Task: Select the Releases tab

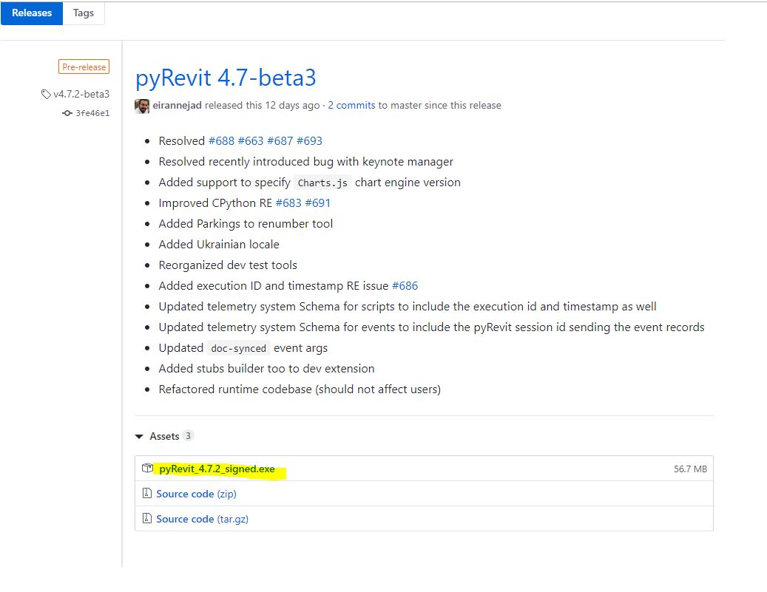Action: coord(31,13)
